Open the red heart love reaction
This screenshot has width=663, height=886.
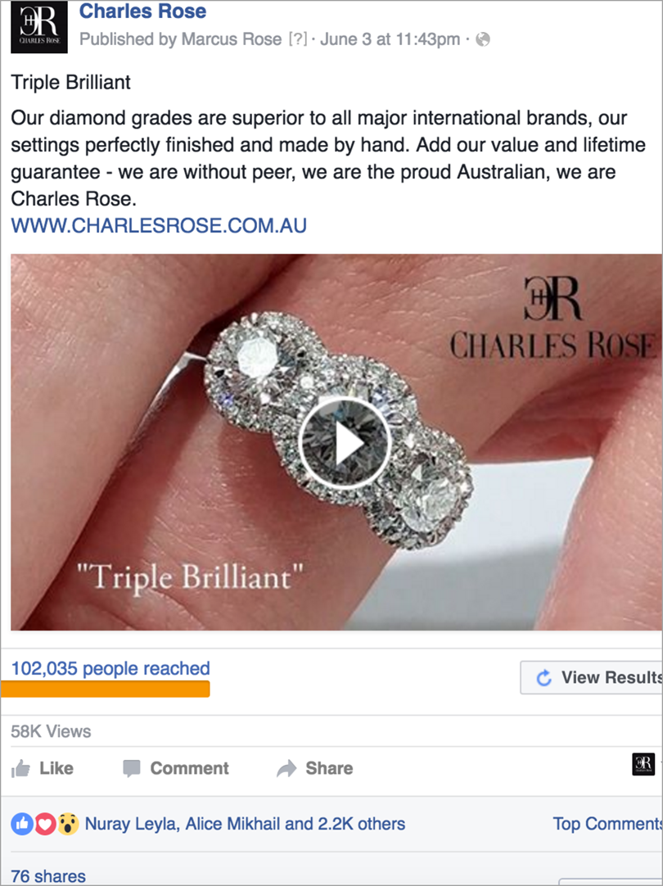click(45, 824)
